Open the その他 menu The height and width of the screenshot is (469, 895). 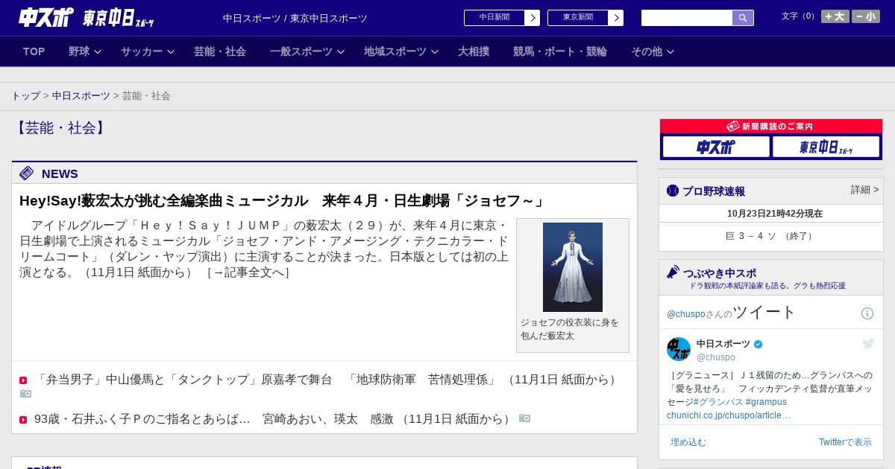(x=647, y=51)
